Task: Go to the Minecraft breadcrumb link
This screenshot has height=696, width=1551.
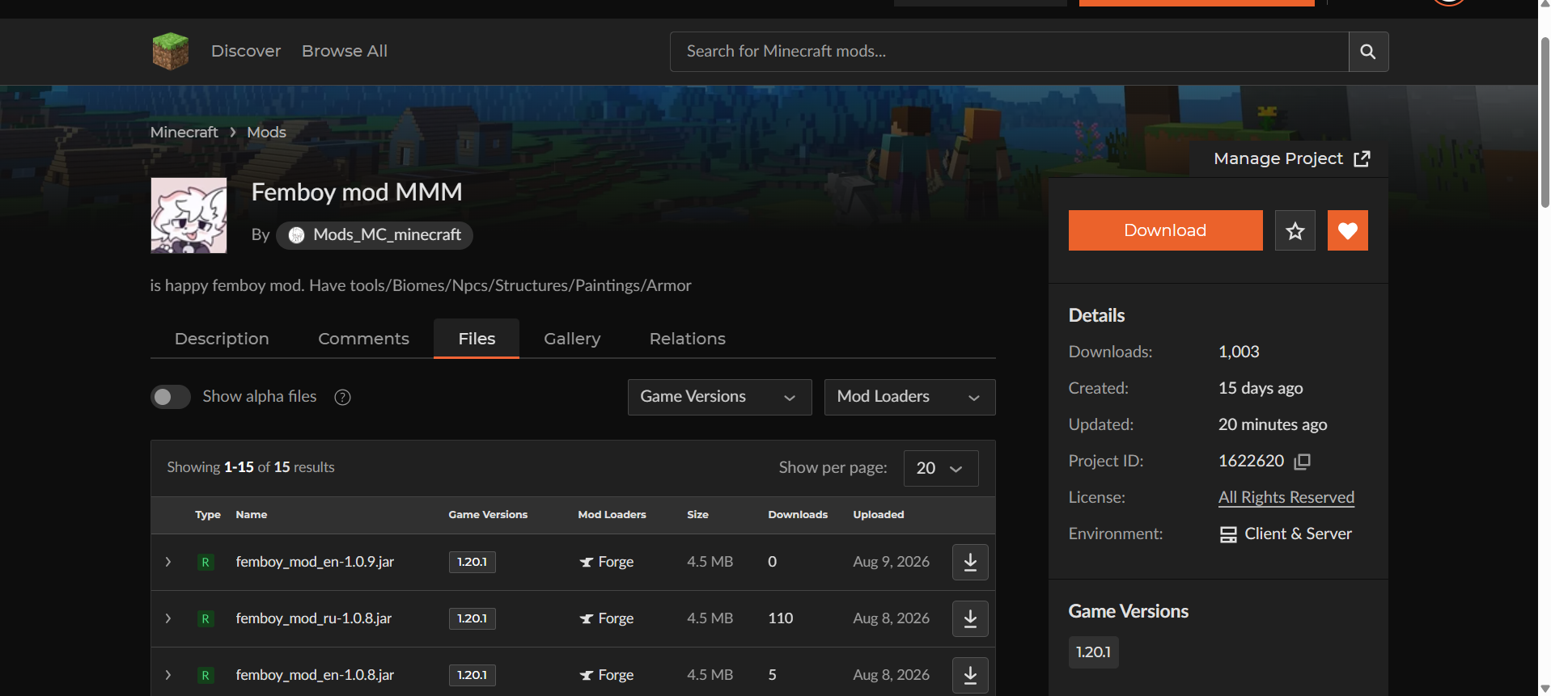Action: point(184,132)
